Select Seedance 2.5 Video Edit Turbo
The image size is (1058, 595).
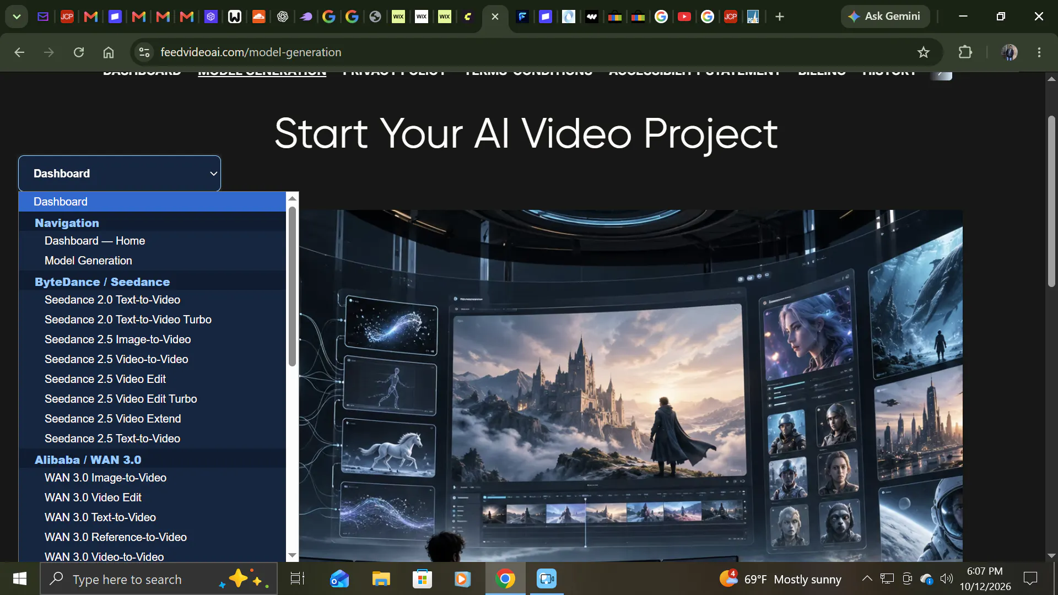point(152,399)
